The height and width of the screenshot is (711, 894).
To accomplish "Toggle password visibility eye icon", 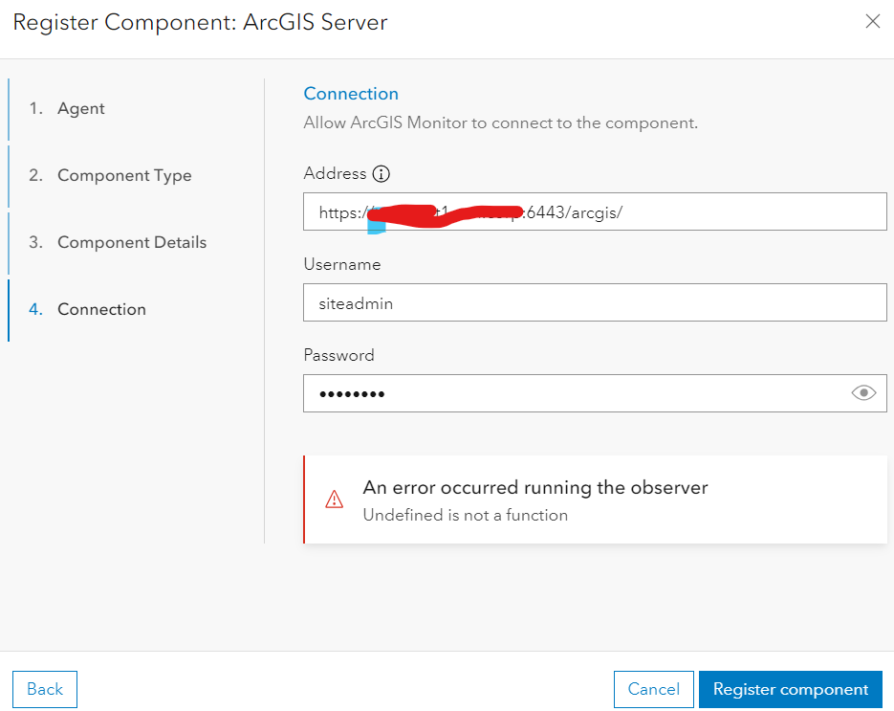I will pyautogui.click(x=863, y=393).
